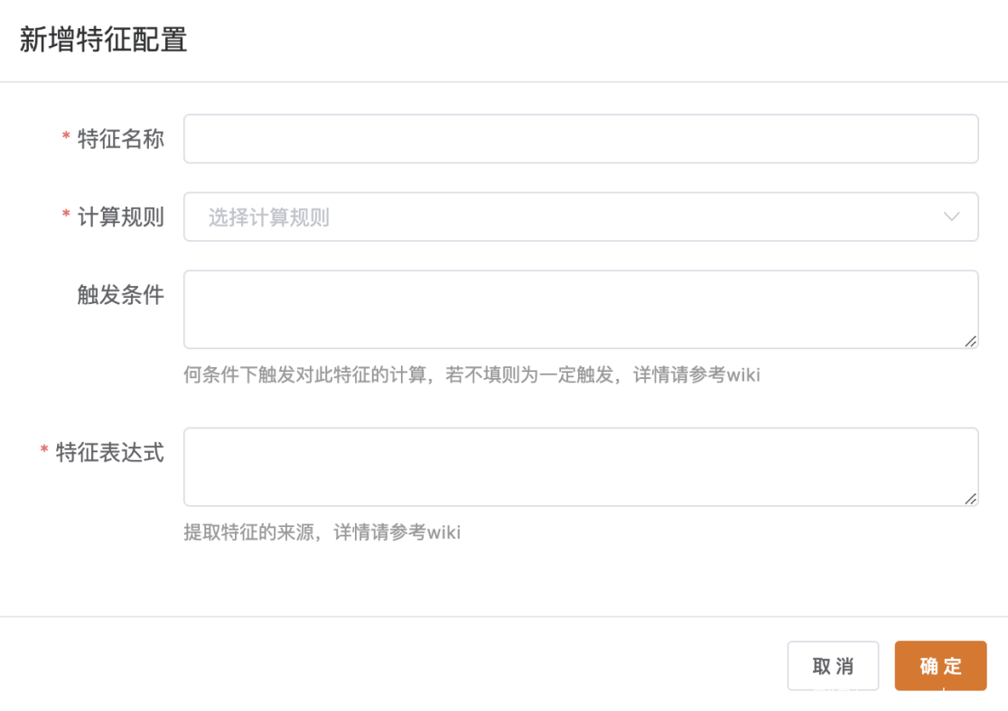Click the 触发条件 label
Viewport: 1008px width, 711px height.
(121, 295)
